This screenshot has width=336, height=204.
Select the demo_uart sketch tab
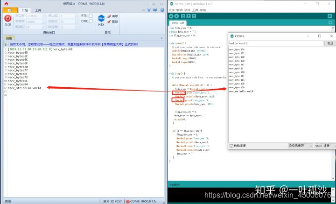178,23
